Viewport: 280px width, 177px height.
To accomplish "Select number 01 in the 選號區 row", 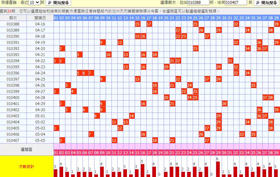I will pos(56,152).
